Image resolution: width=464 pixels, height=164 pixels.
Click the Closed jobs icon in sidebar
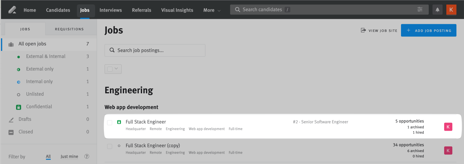(x=11, y=132)
